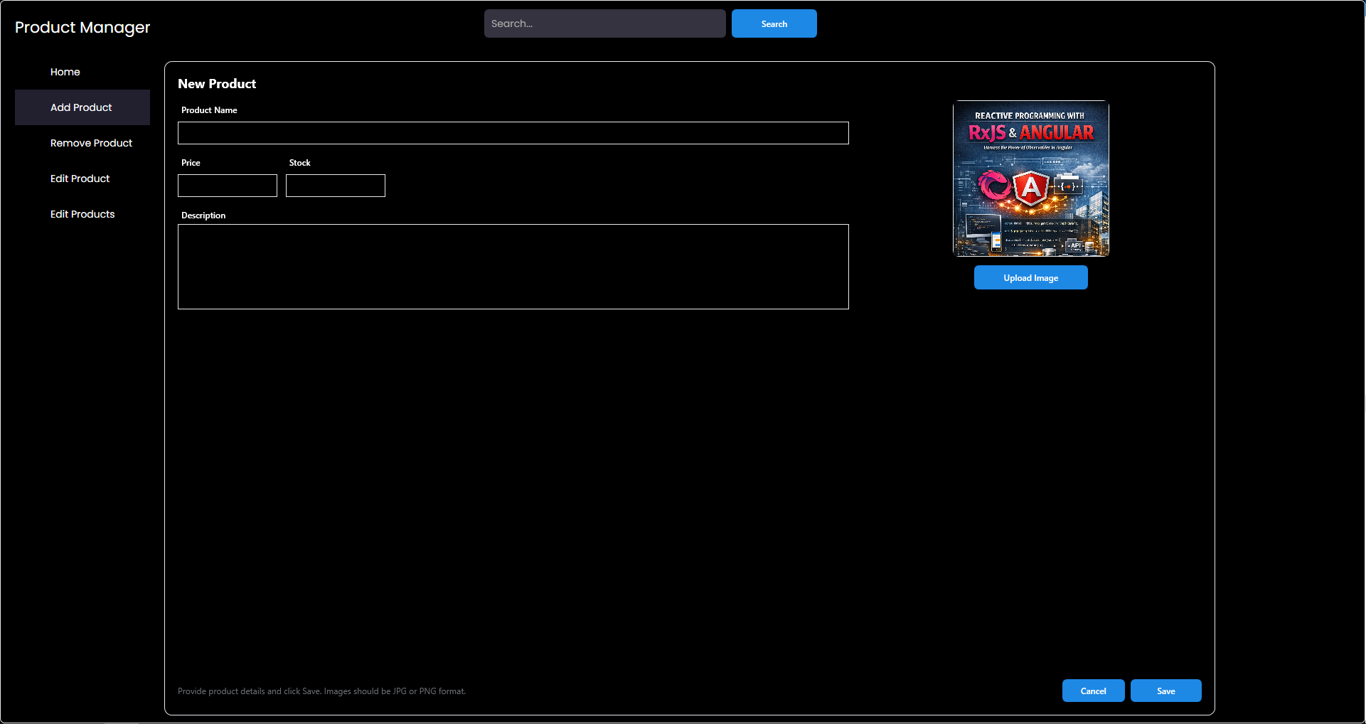
Task: Focus the Description text area
Action: (513, 267)
